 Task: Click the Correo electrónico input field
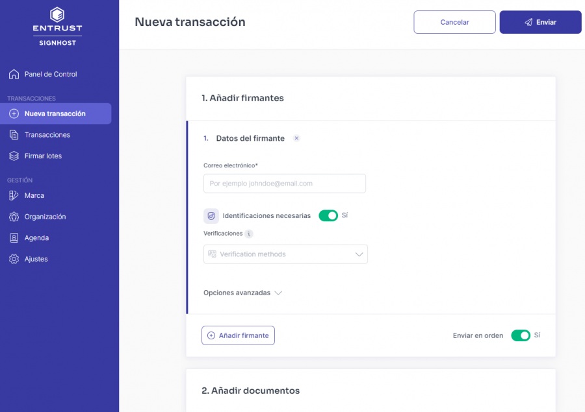285,184
